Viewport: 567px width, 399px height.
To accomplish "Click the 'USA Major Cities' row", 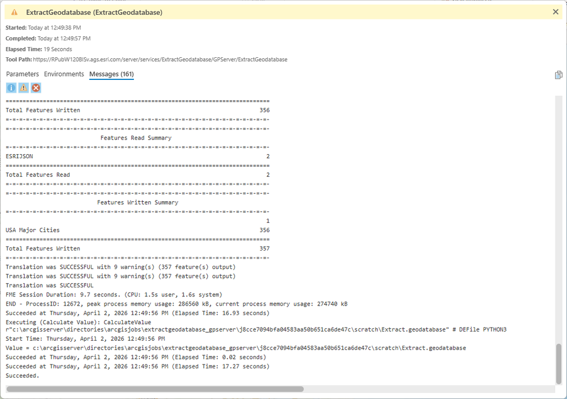I will [x=137, y=230].
